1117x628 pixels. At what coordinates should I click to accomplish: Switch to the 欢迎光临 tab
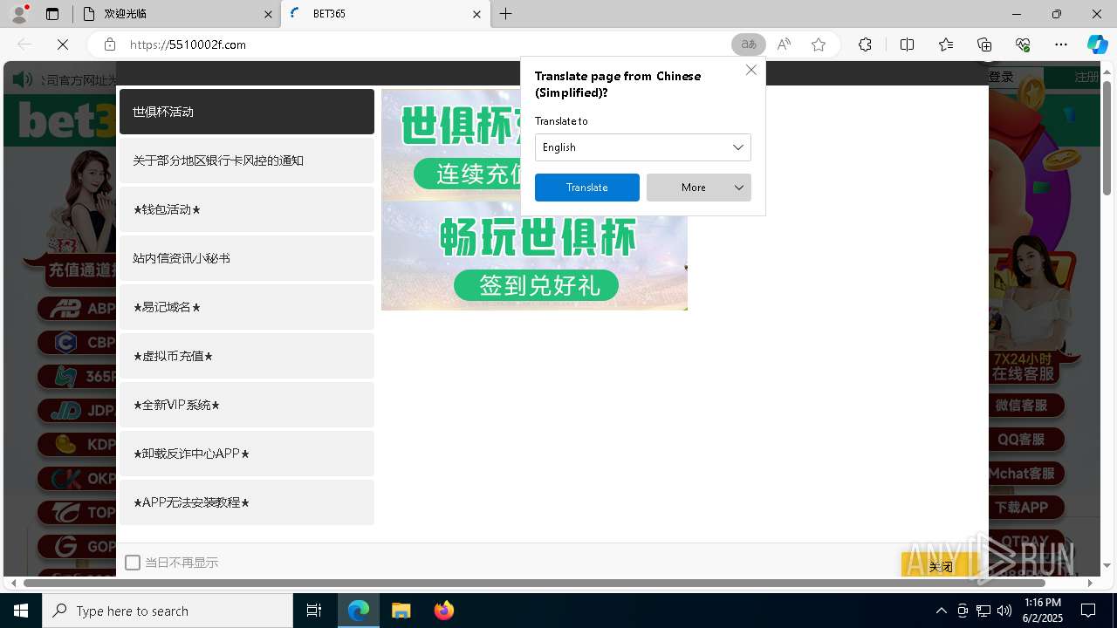tap(176, 14)
